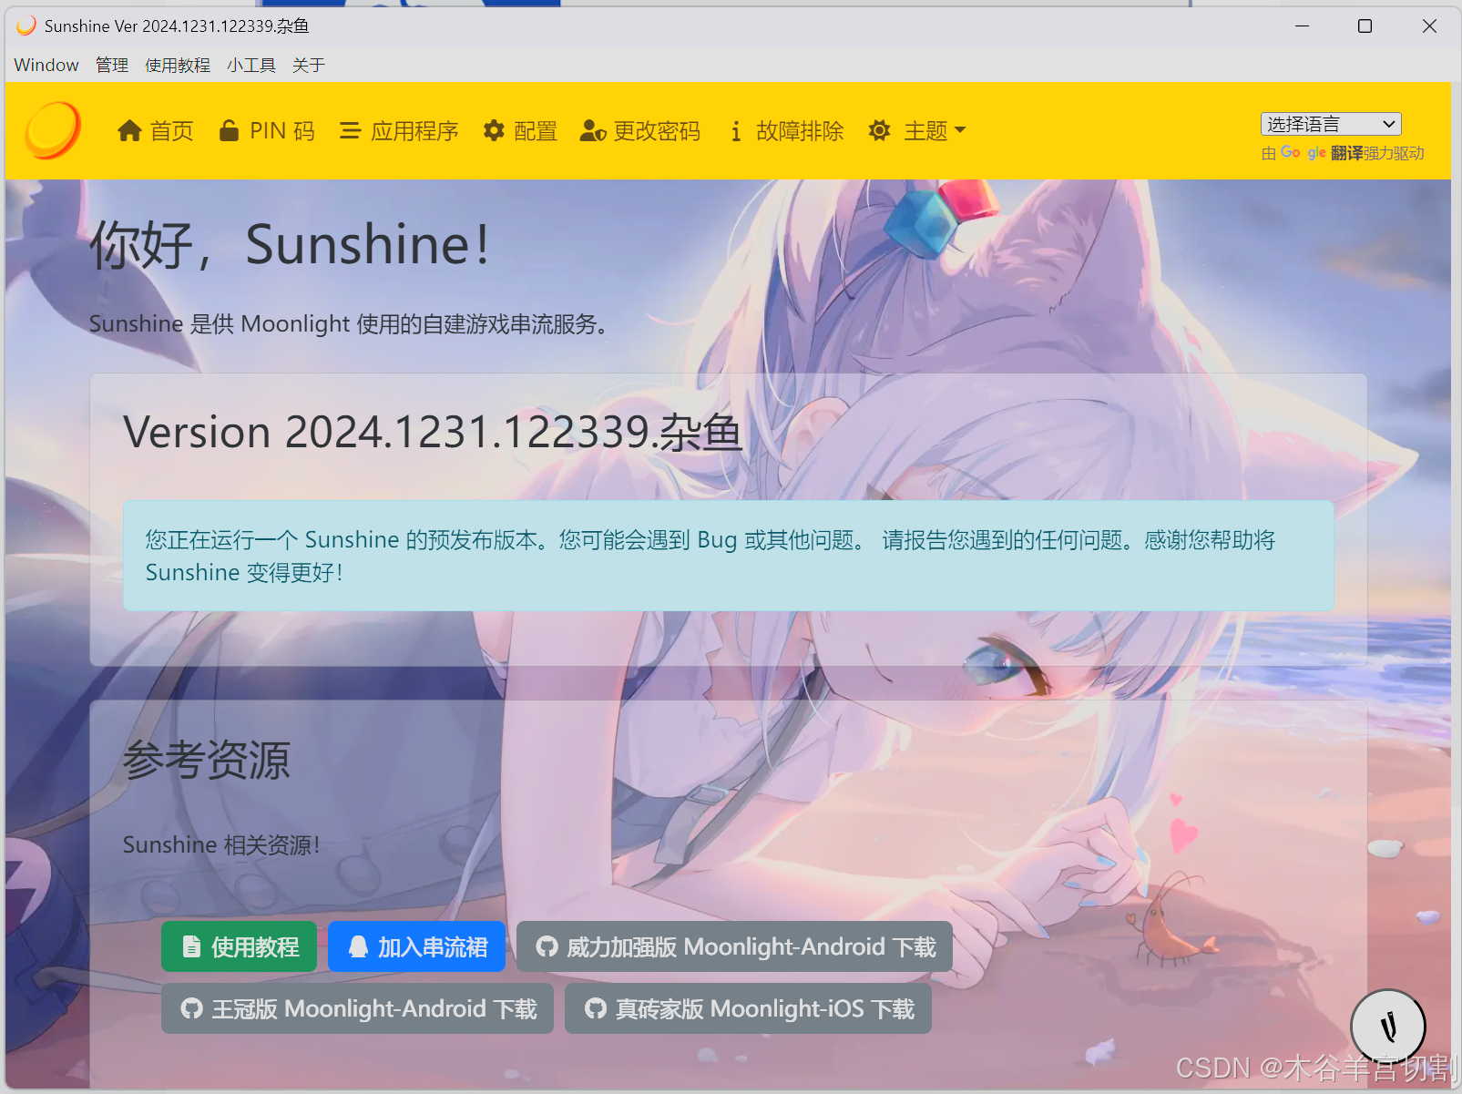Viewport: 1462px width, 1094px height.
Task: Click the user-lock icon beside 更改密码
Action: [593, 131]
